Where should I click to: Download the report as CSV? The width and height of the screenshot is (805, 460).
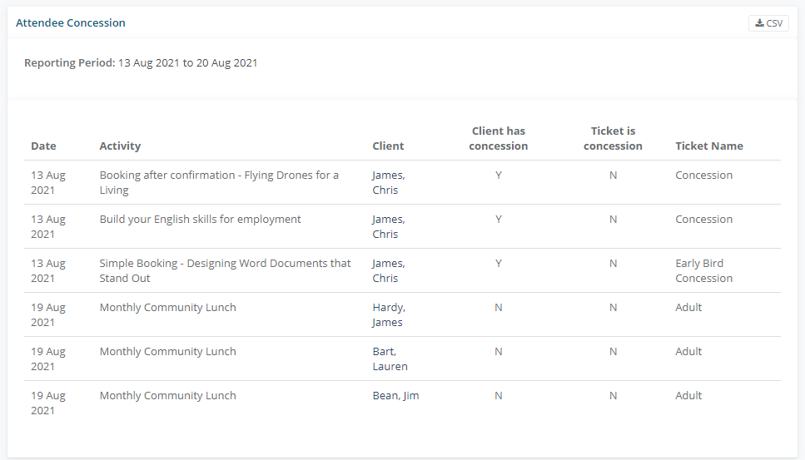pyautogui.click(x=768, y=23)
